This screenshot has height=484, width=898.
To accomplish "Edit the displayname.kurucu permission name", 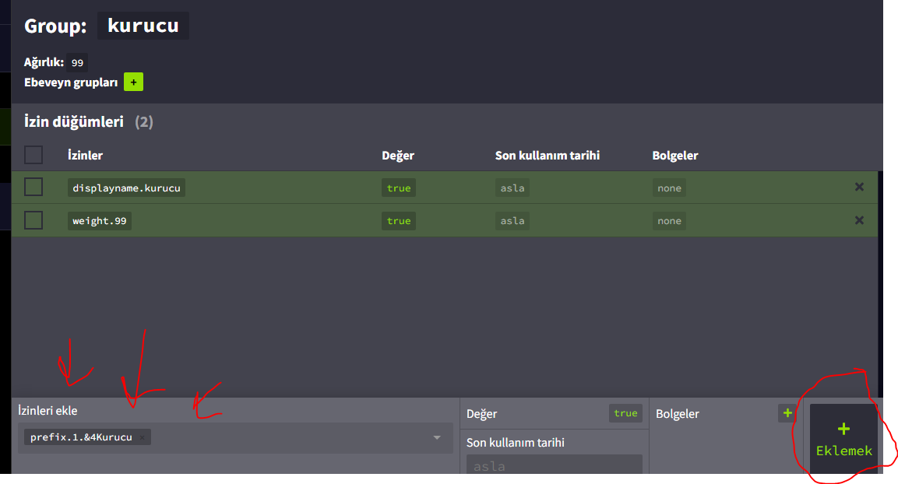I will pos(126,188).
